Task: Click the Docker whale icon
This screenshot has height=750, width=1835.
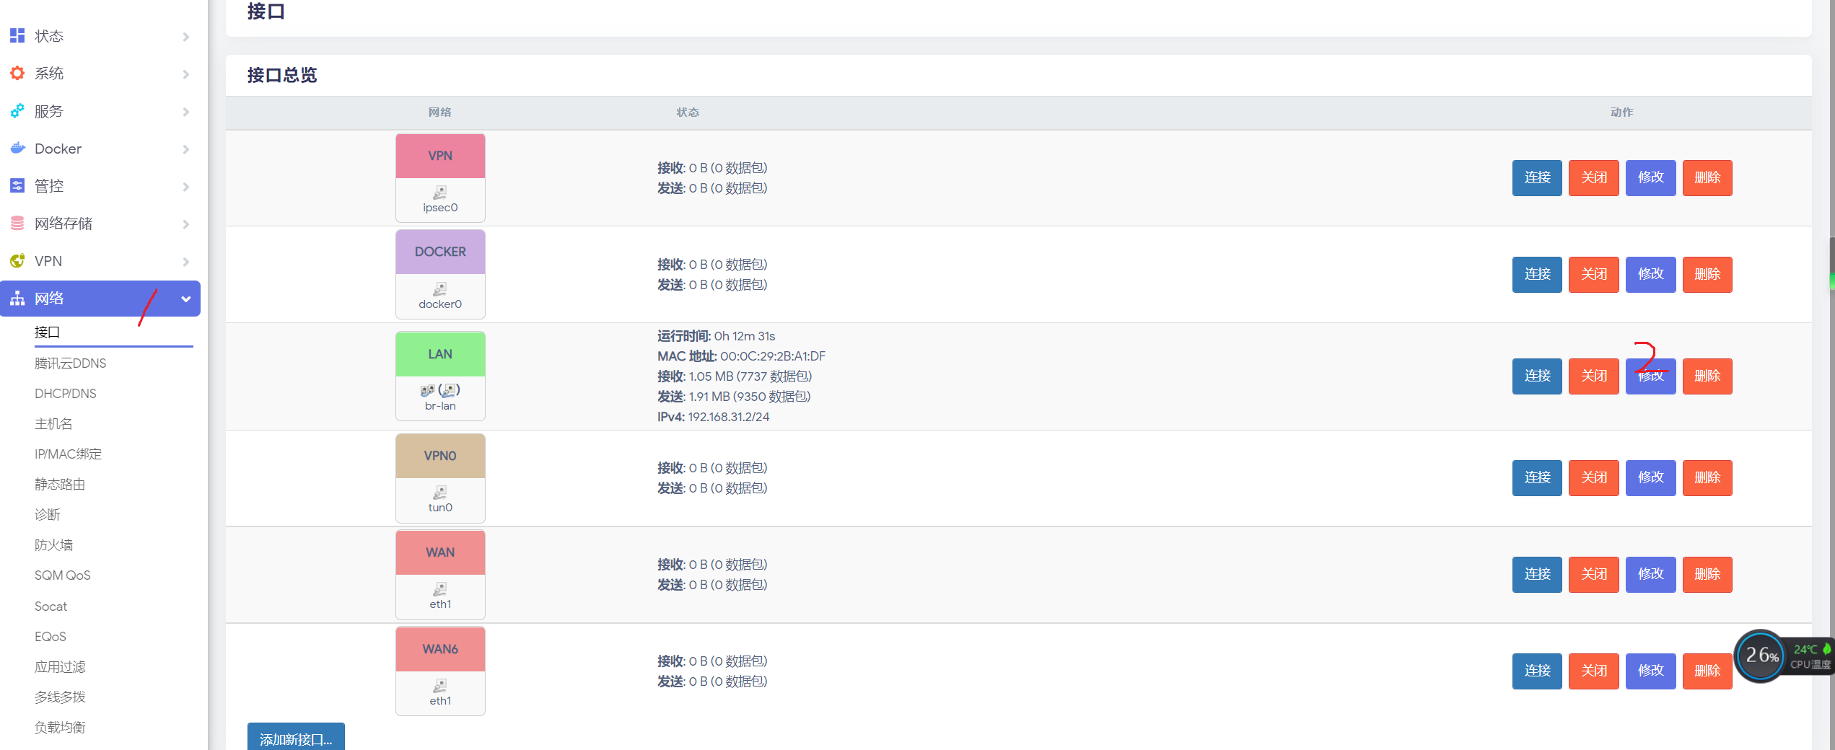Action: tap(17, 149)
